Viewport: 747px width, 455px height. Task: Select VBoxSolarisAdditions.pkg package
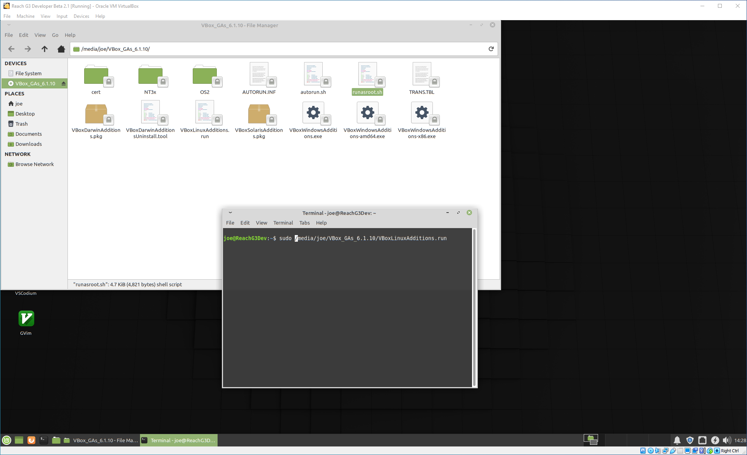(x=259, y=120)
